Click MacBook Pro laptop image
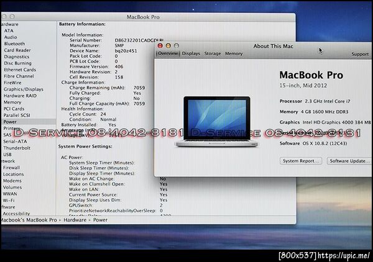The width and height of the screenshot is (373, 262). 216,121
